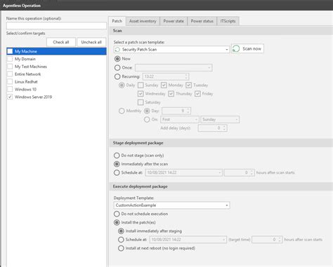Select the Monthly recurrence radio button
The height and width of the screenshot is (267, 333).
(122, 111)
